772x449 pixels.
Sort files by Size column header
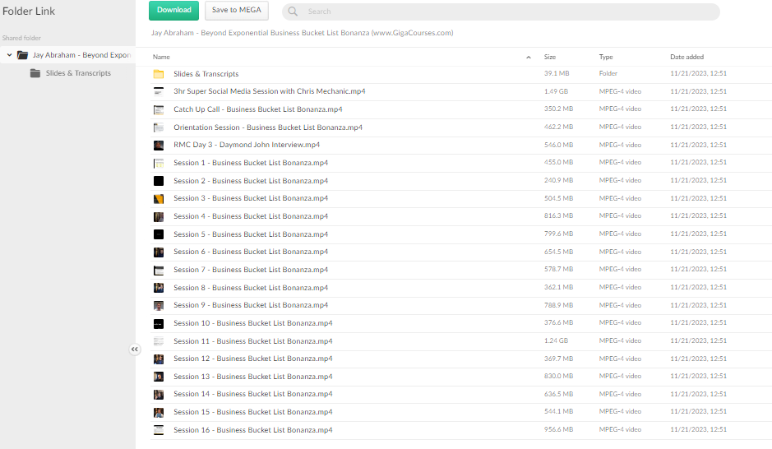click(550, 57)
